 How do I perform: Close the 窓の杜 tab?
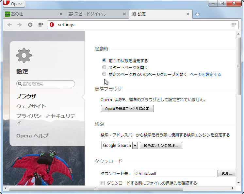coord(61,14)
